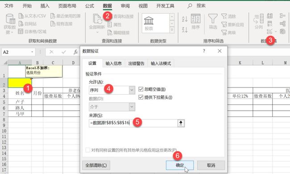The width and height of the screenshot is (290, 174).
Task: Open Existing Connections (现有连接)
Action: click(x=62, y=24)
